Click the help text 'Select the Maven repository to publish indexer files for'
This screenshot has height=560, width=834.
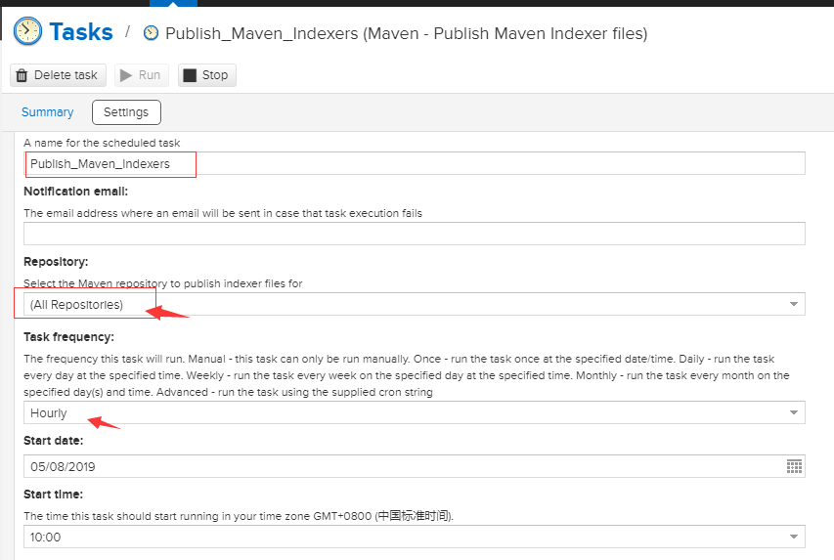point(162,283)
